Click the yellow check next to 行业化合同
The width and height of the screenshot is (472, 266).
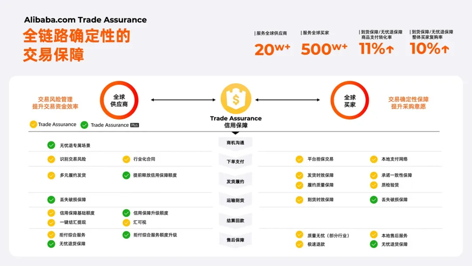(x=126, y=159)
